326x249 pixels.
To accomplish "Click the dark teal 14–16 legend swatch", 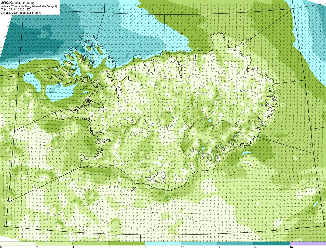I will [x=272, y=244].
